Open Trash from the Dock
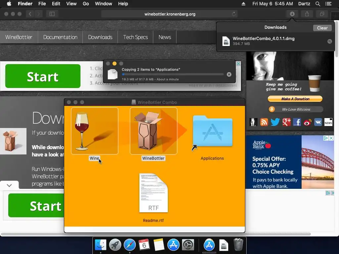The image size is (339, 254). click(238, 244)
